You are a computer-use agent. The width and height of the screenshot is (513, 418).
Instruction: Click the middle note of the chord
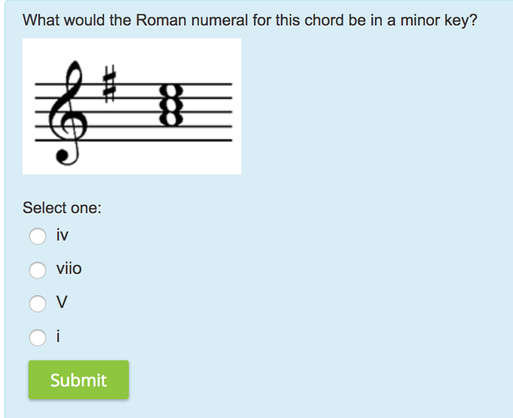(171, 105)
